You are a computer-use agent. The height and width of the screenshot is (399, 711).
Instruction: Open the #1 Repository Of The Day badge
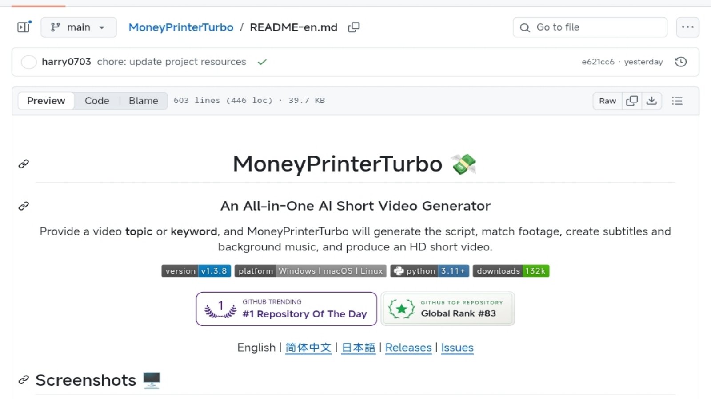click(x=286, y=309)
